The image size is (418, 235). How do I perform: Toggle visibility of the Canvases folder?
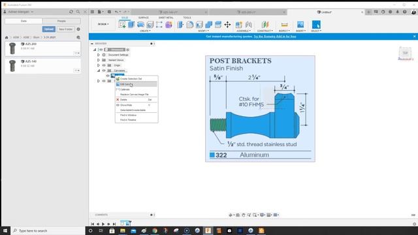104,70
